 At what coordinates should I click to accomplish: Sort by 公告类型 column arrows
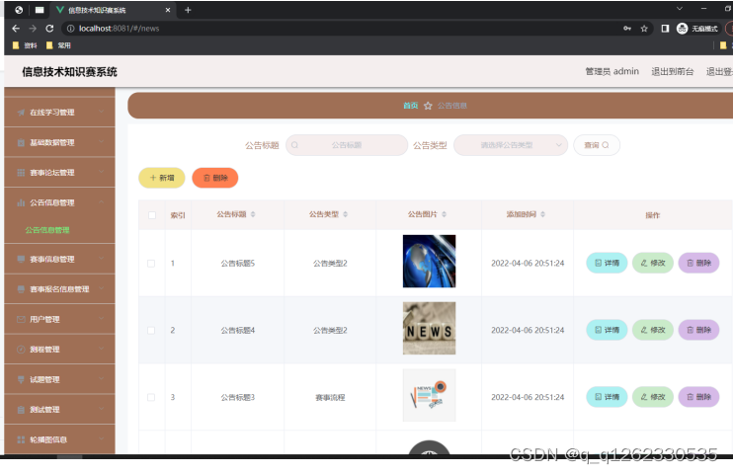click(x=346, y=214)
